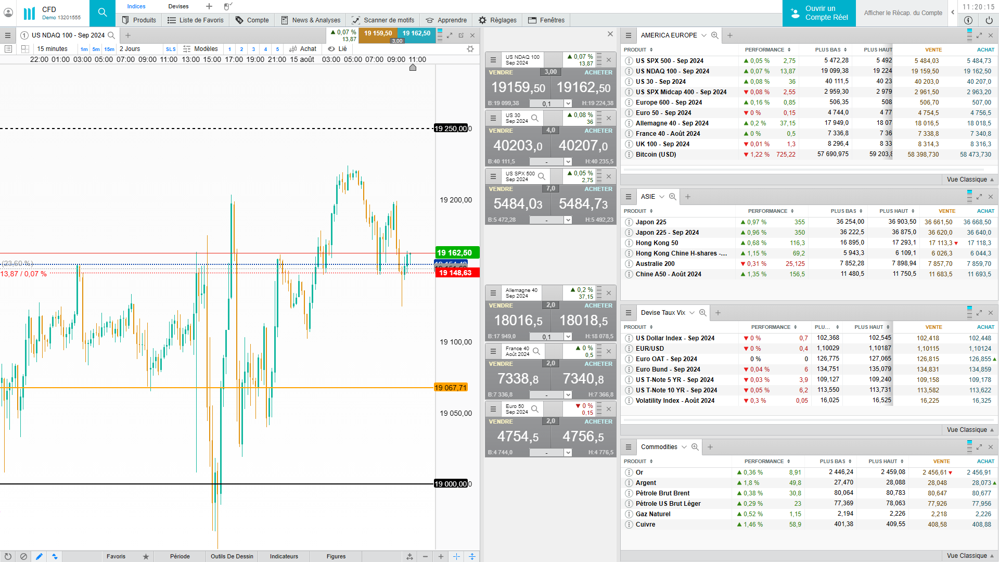Click Ouvrir un Compte Réel button
The width and height of the screenshot is (999, 562).
(x=819, y=13)
